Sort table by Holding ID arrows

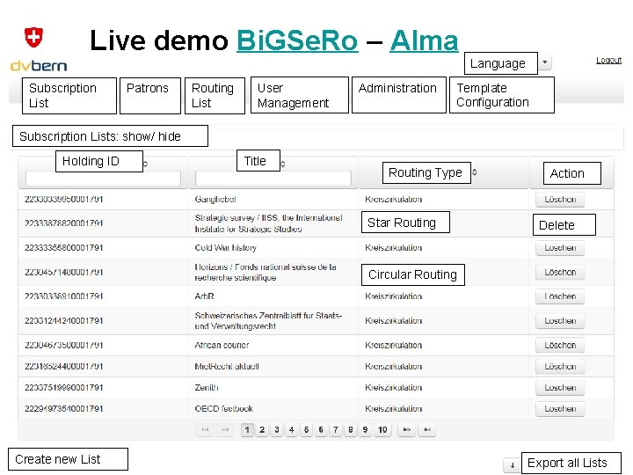click(146, 164)
